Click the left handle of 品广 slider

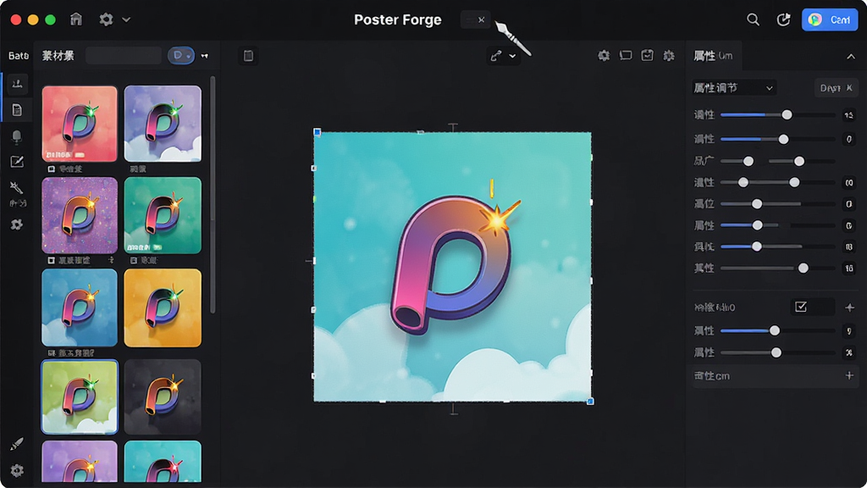pyautogui.click(x=748, y=161)
